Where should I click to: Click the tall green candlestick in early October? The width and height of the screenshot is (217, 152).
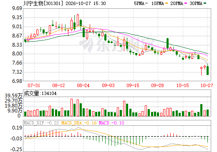pos(167,43)
